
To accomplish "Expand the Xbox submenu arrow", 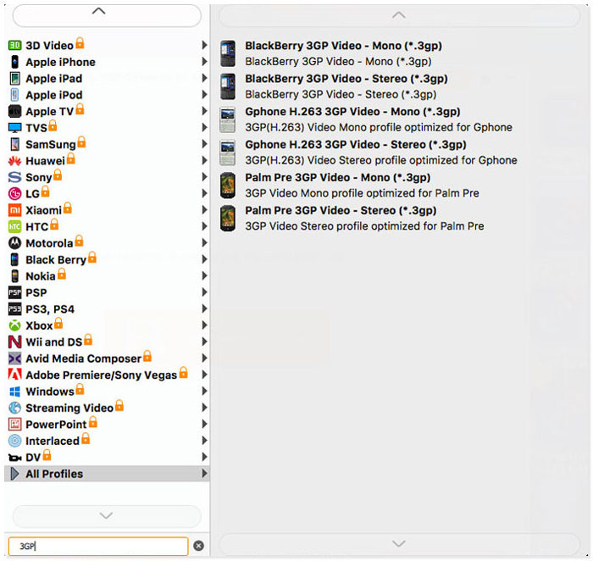I will [205, 325].
